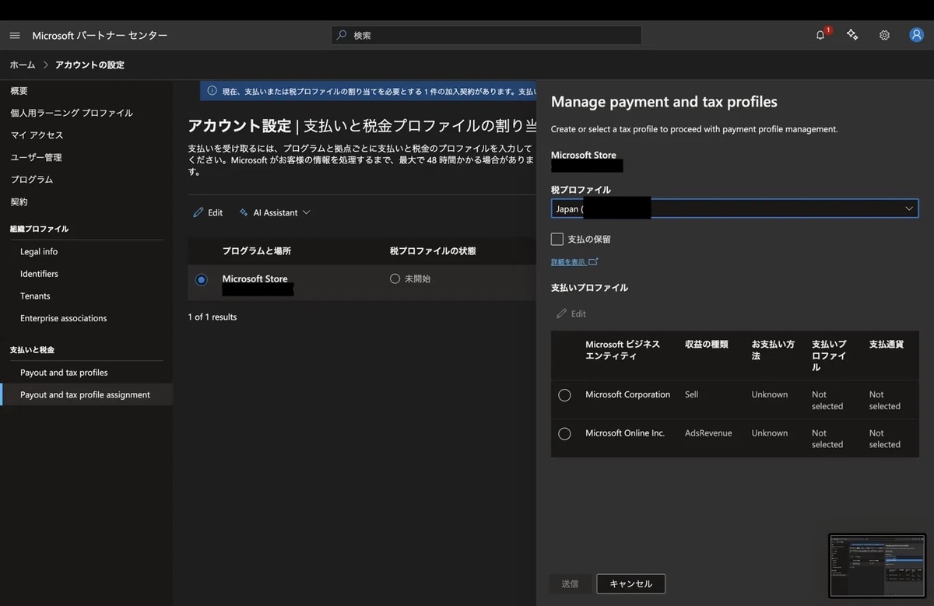Open the user account avatar

click(x=917, y=35)
